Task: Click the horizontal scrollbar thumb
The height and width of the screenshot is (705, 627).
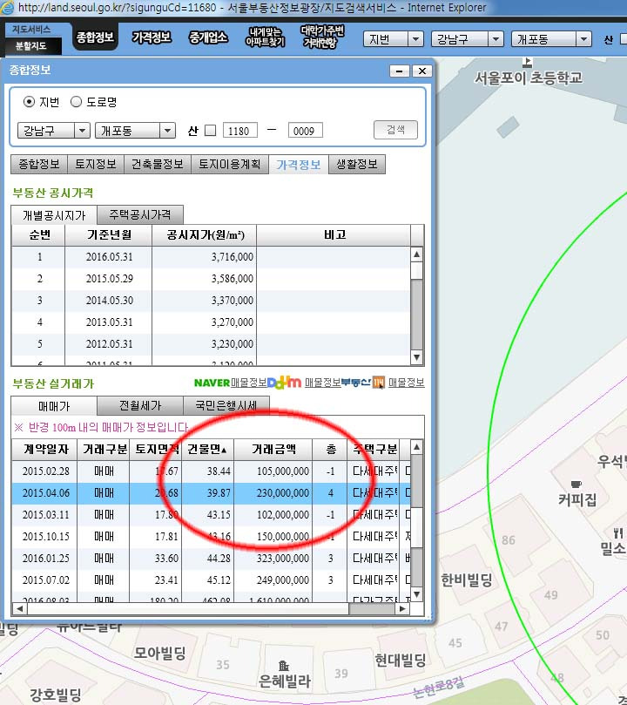Action: (188, 609)
